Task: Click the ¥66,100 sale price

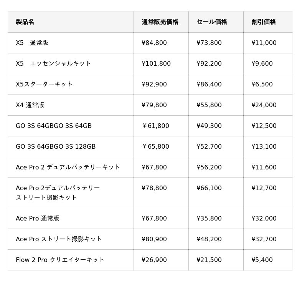Action: [209, 188]
